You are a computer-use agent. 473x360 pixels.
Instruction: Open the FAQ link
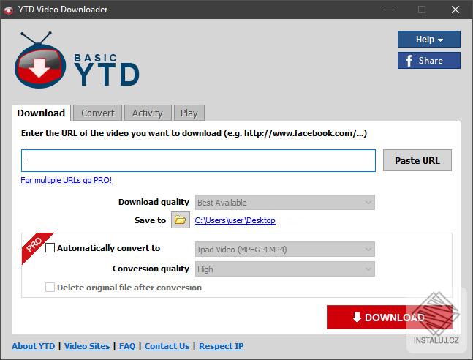point(127,346)
